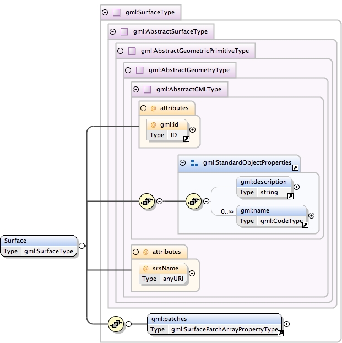Image resolution: width=342 pixels, height=343 pixels.
Task: Follow the reference arrow on gml:id
Action: click(187, 139)
